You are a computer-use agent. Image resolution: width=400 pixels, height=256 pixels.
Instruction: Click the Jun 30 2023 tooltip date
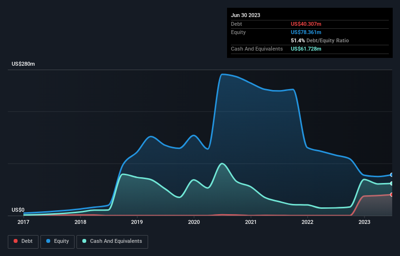pyautogui.click(x=246, y=15)
